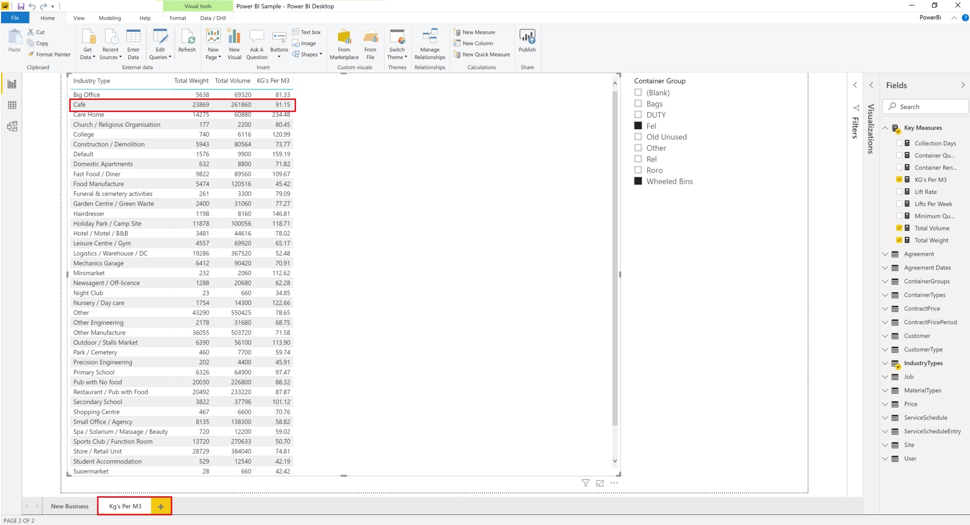The width and height of the screenshot is (970, 525).
Task: Switch to Report view in sidebar
Action: tap(12, 84)
